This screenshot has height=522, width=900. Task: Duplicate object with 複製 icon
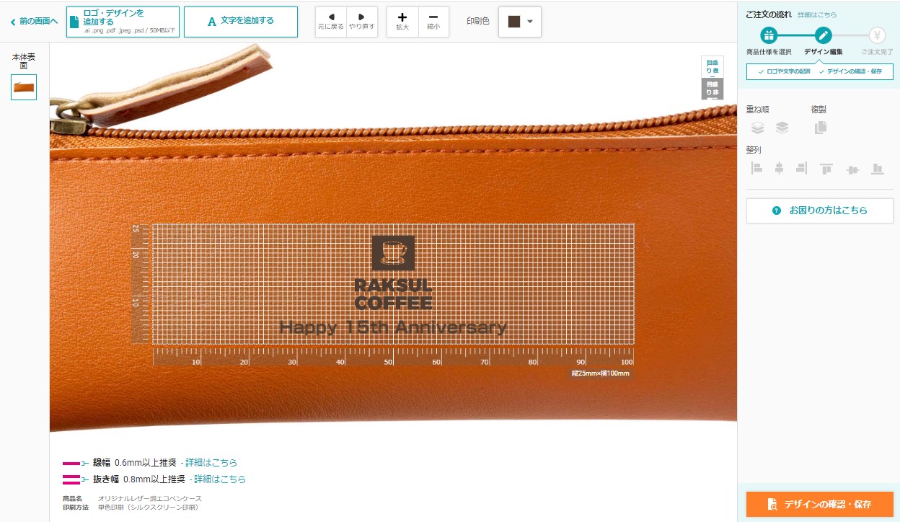[821, 128]
